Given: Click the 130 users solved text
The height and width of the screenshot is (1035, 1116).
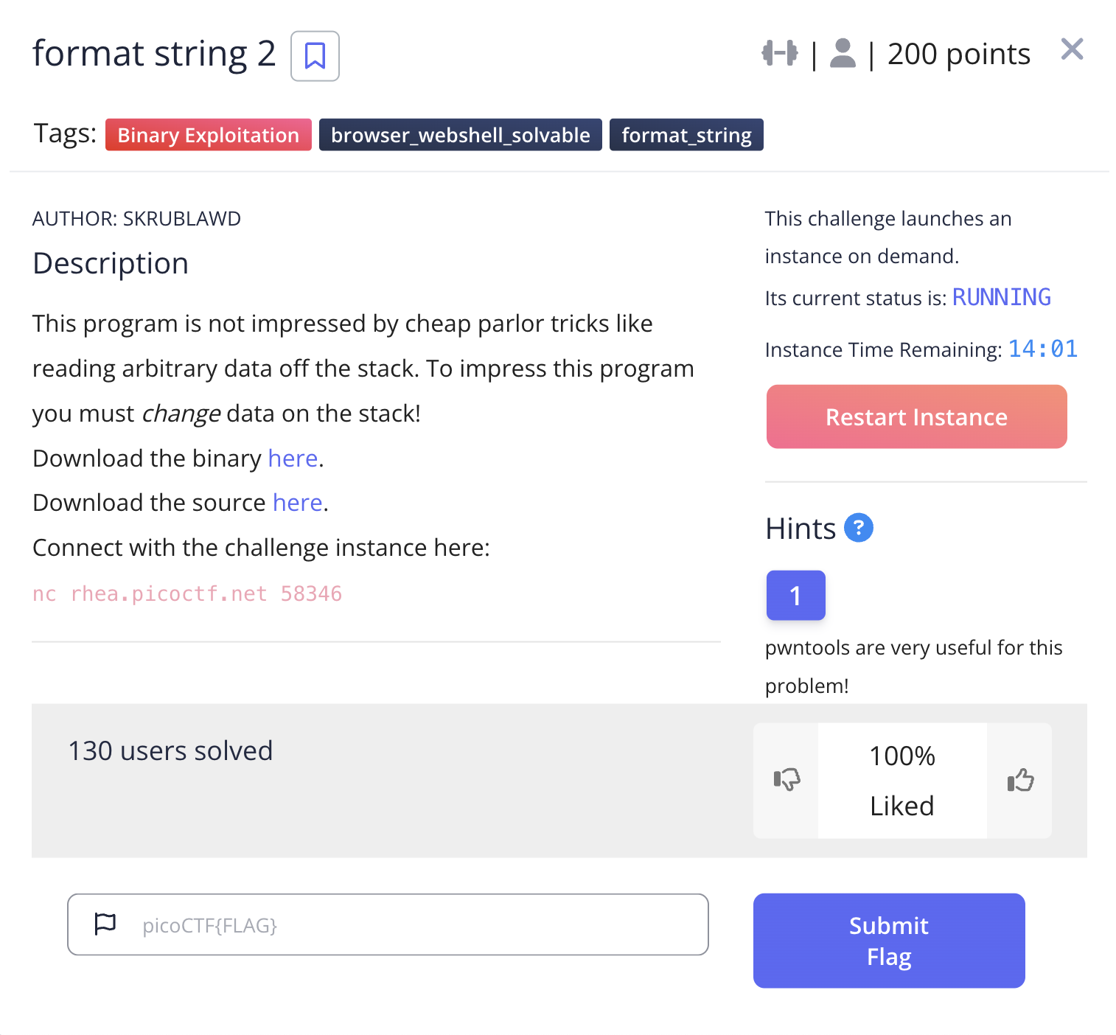Looking at the screenshot, I should pyautogui.click(x=170, y=750).
